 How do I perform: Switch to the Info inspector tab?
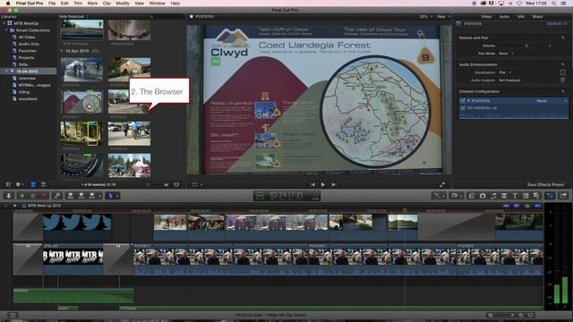(x=521, y=17)
